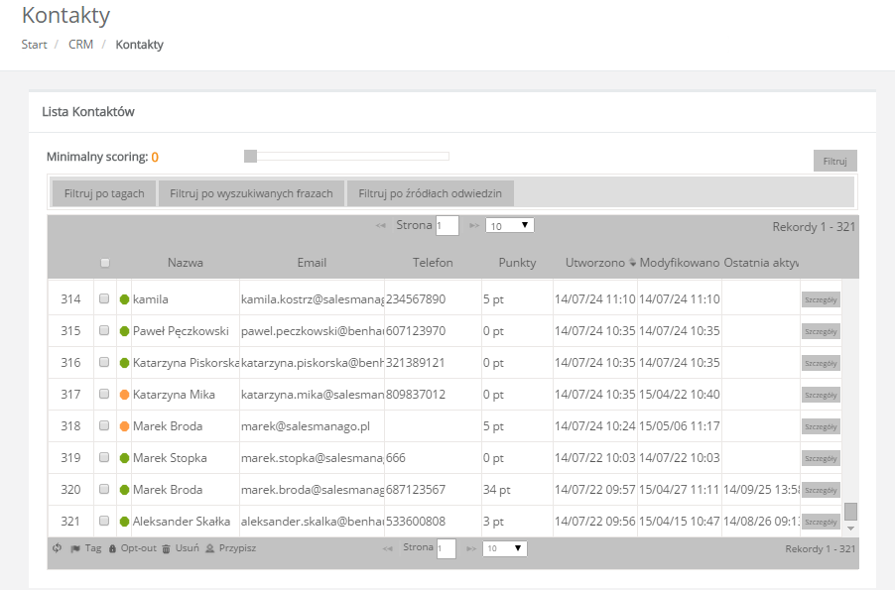
Task: Open Szczegóły for row 318
Action: click(x=821, y=426)
